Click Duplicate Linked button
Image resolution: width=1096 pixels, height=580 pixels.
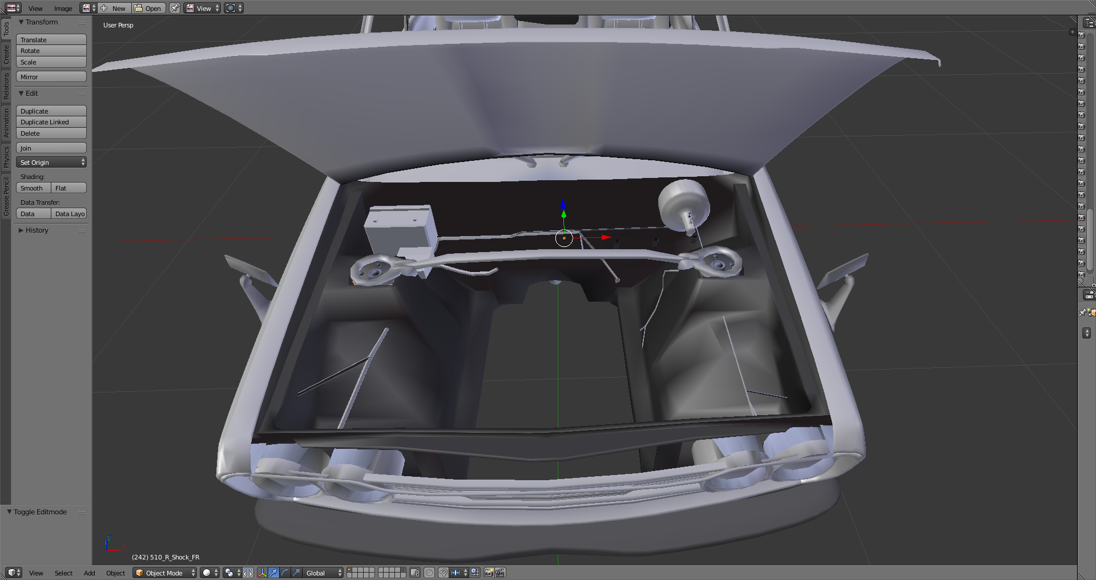51,122
